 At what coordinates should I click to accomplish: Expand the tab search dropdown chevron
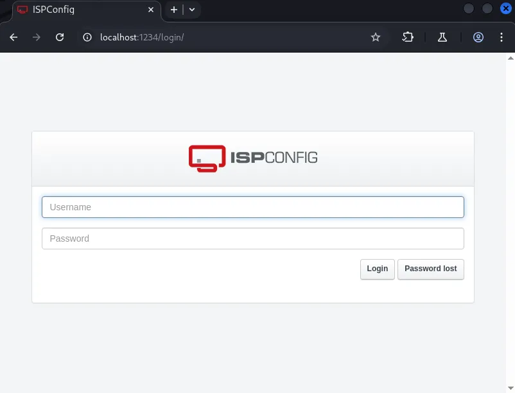(192, 10)
